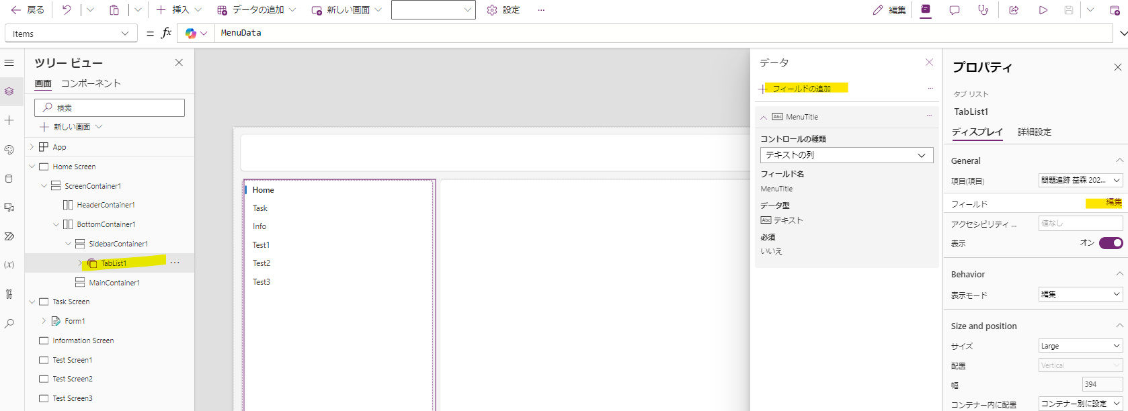Open the app checker stethoscope icon
This screenshot has width=1128, height=411.
983,10
